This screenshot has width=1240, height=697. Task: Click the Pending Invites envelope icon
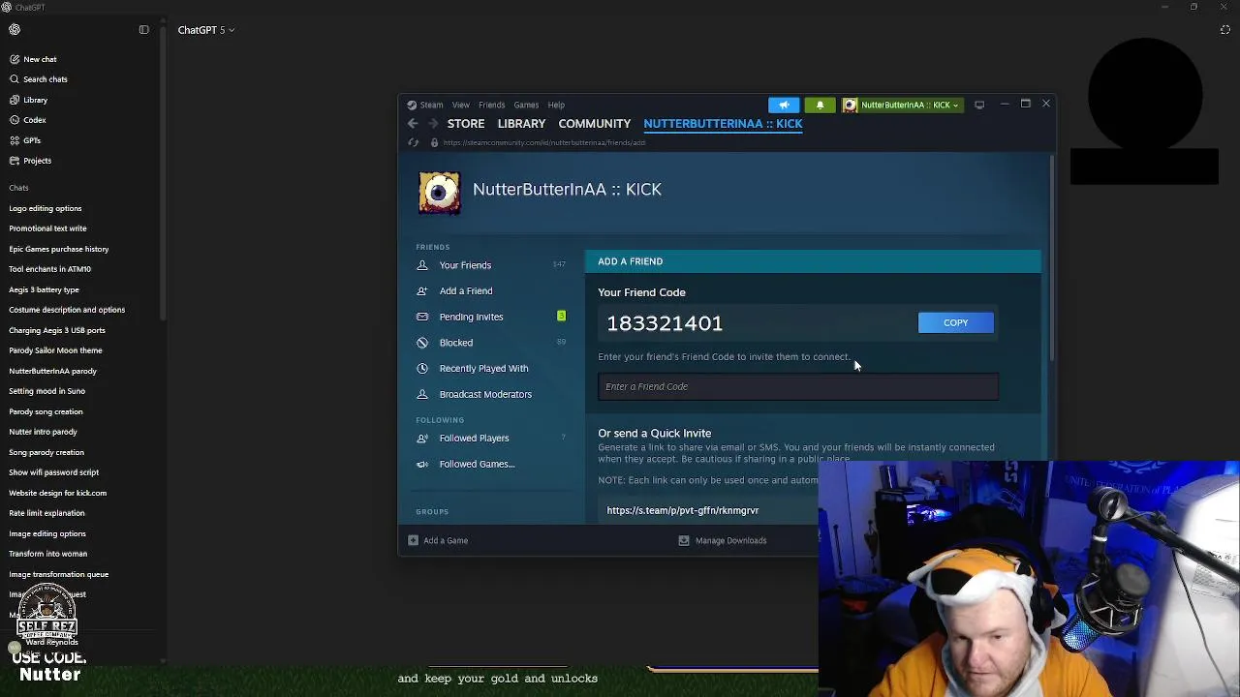tap(422, 317)
